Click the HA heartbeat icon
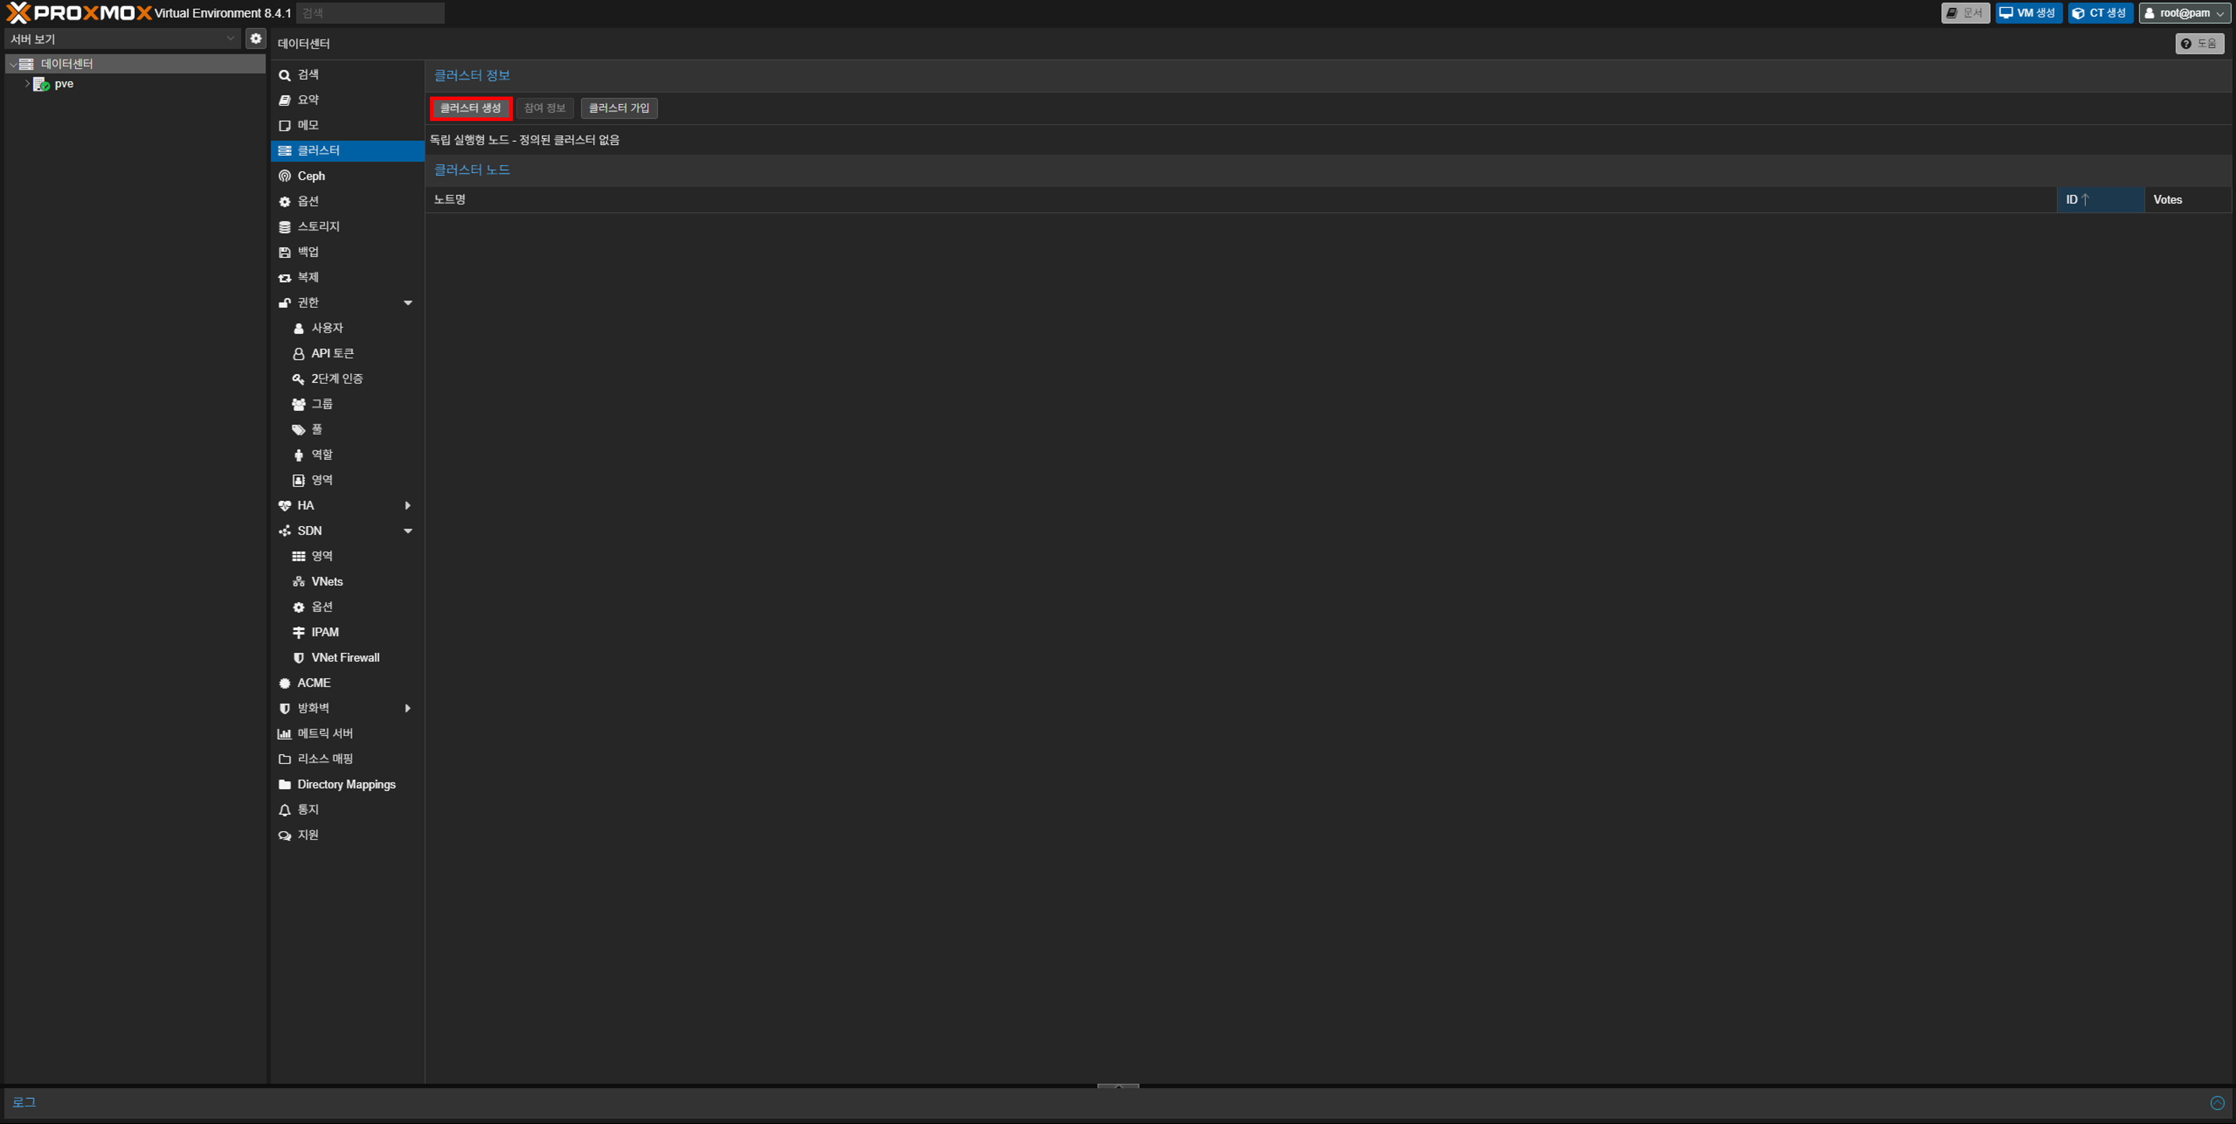The width and height of the screenshot is (2236, 1124). 284,505
